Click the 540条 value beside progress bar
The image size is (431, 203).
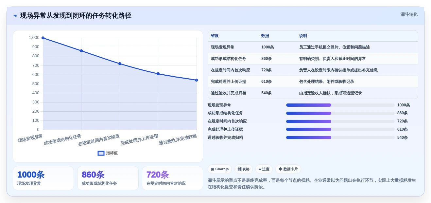pos(403,138)
